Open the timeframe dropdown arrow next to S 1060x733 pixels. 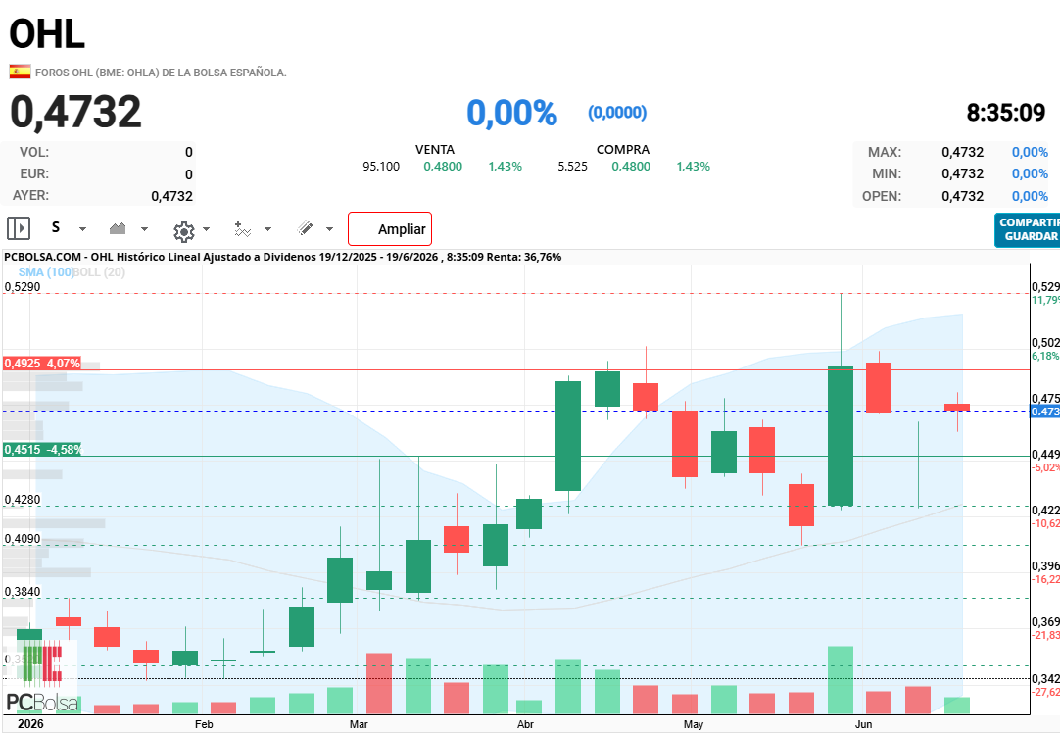point(82,229)
